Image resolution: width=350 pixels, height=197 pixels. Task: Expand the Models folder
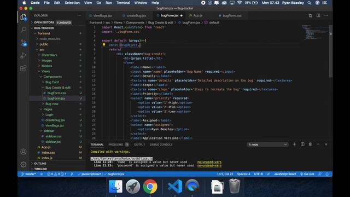[46, 66]
